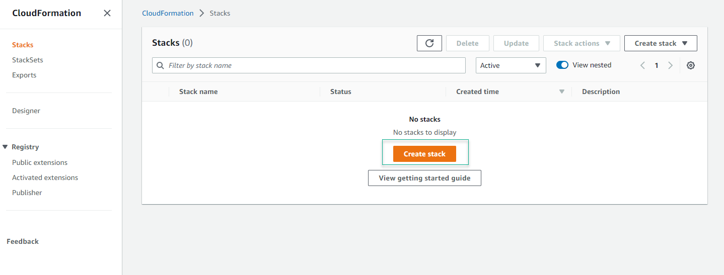
Task: Open Exports in the sidebar
Action: (24, 75)
